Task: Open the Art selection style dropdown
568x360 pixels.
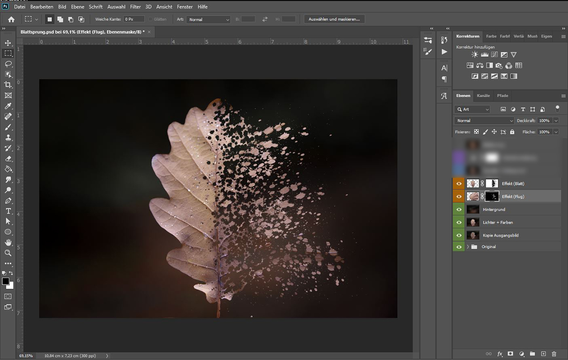Action: 208,20
